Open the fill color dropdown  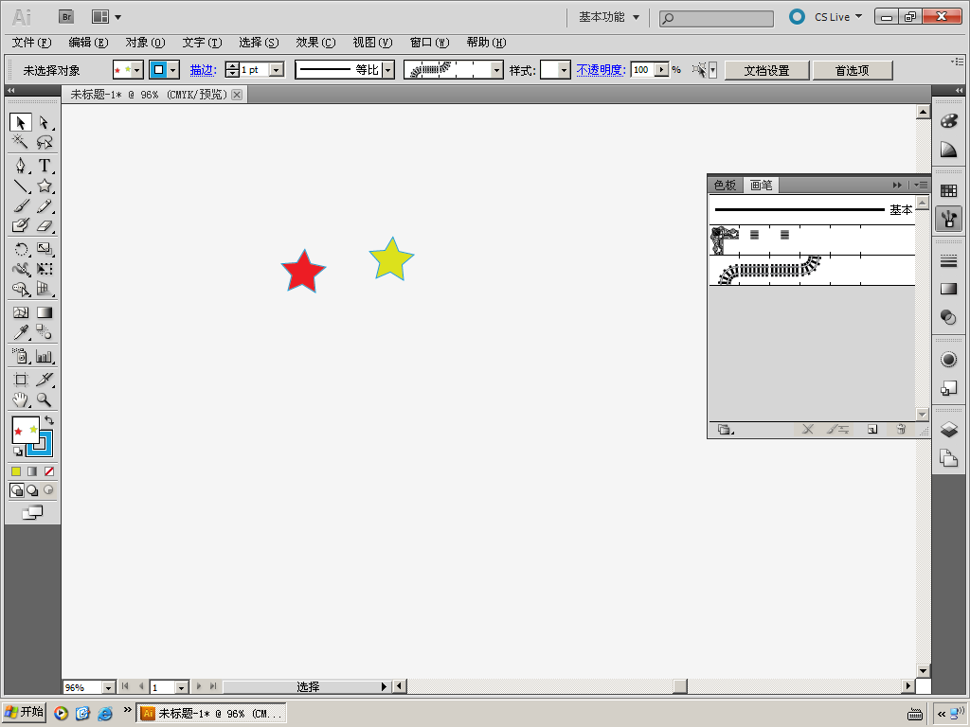pyautogui.click(x=136, y=70)
